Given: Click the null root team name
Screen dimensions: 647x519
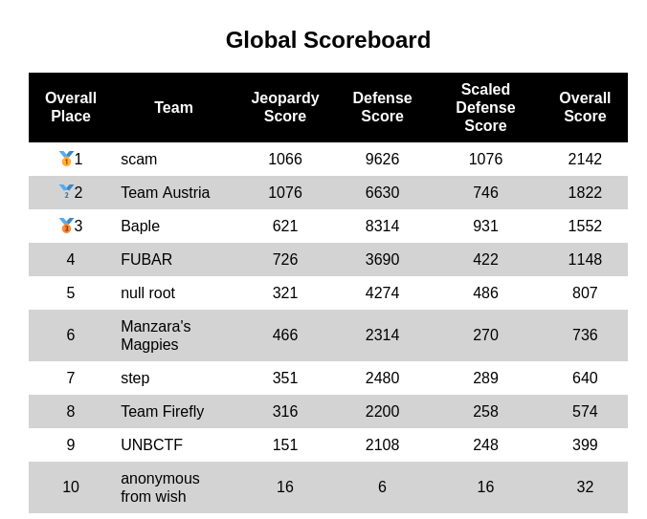Looking at the screenshot, I should point(147,292).
